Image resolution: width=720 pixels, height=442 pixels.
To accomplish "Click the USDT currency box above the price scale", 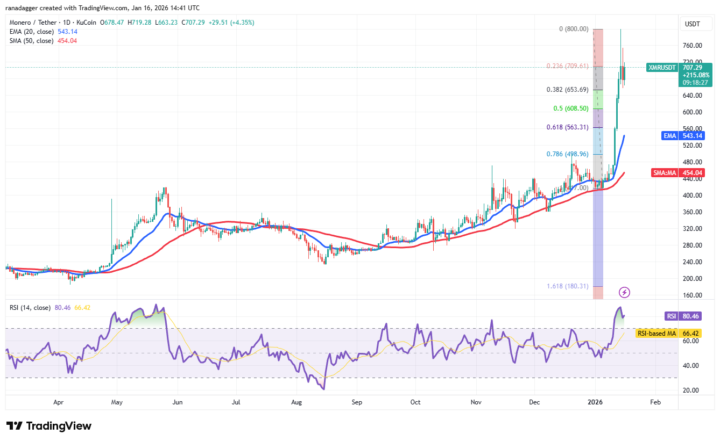I will pos(696,24).
